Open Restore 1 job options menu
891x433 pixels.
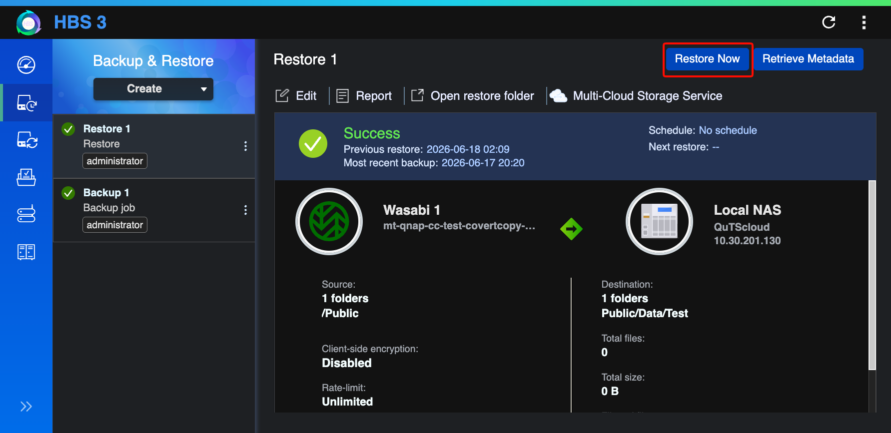pyautogui.click(x=245, y=146)
